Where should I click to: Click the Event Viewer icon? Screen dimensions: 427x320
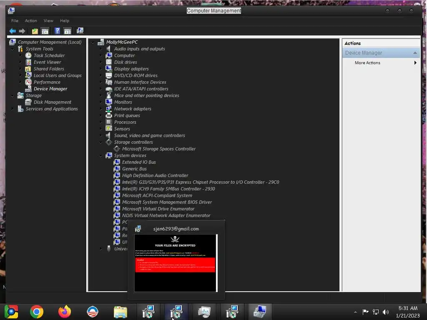click(28, 62)
